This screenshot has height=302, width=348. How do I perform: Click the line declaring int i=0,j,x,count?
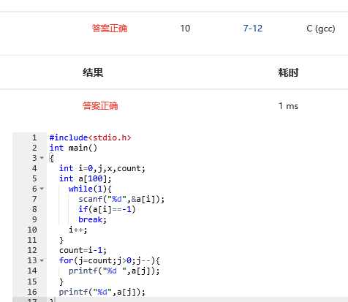coord(102,168)
